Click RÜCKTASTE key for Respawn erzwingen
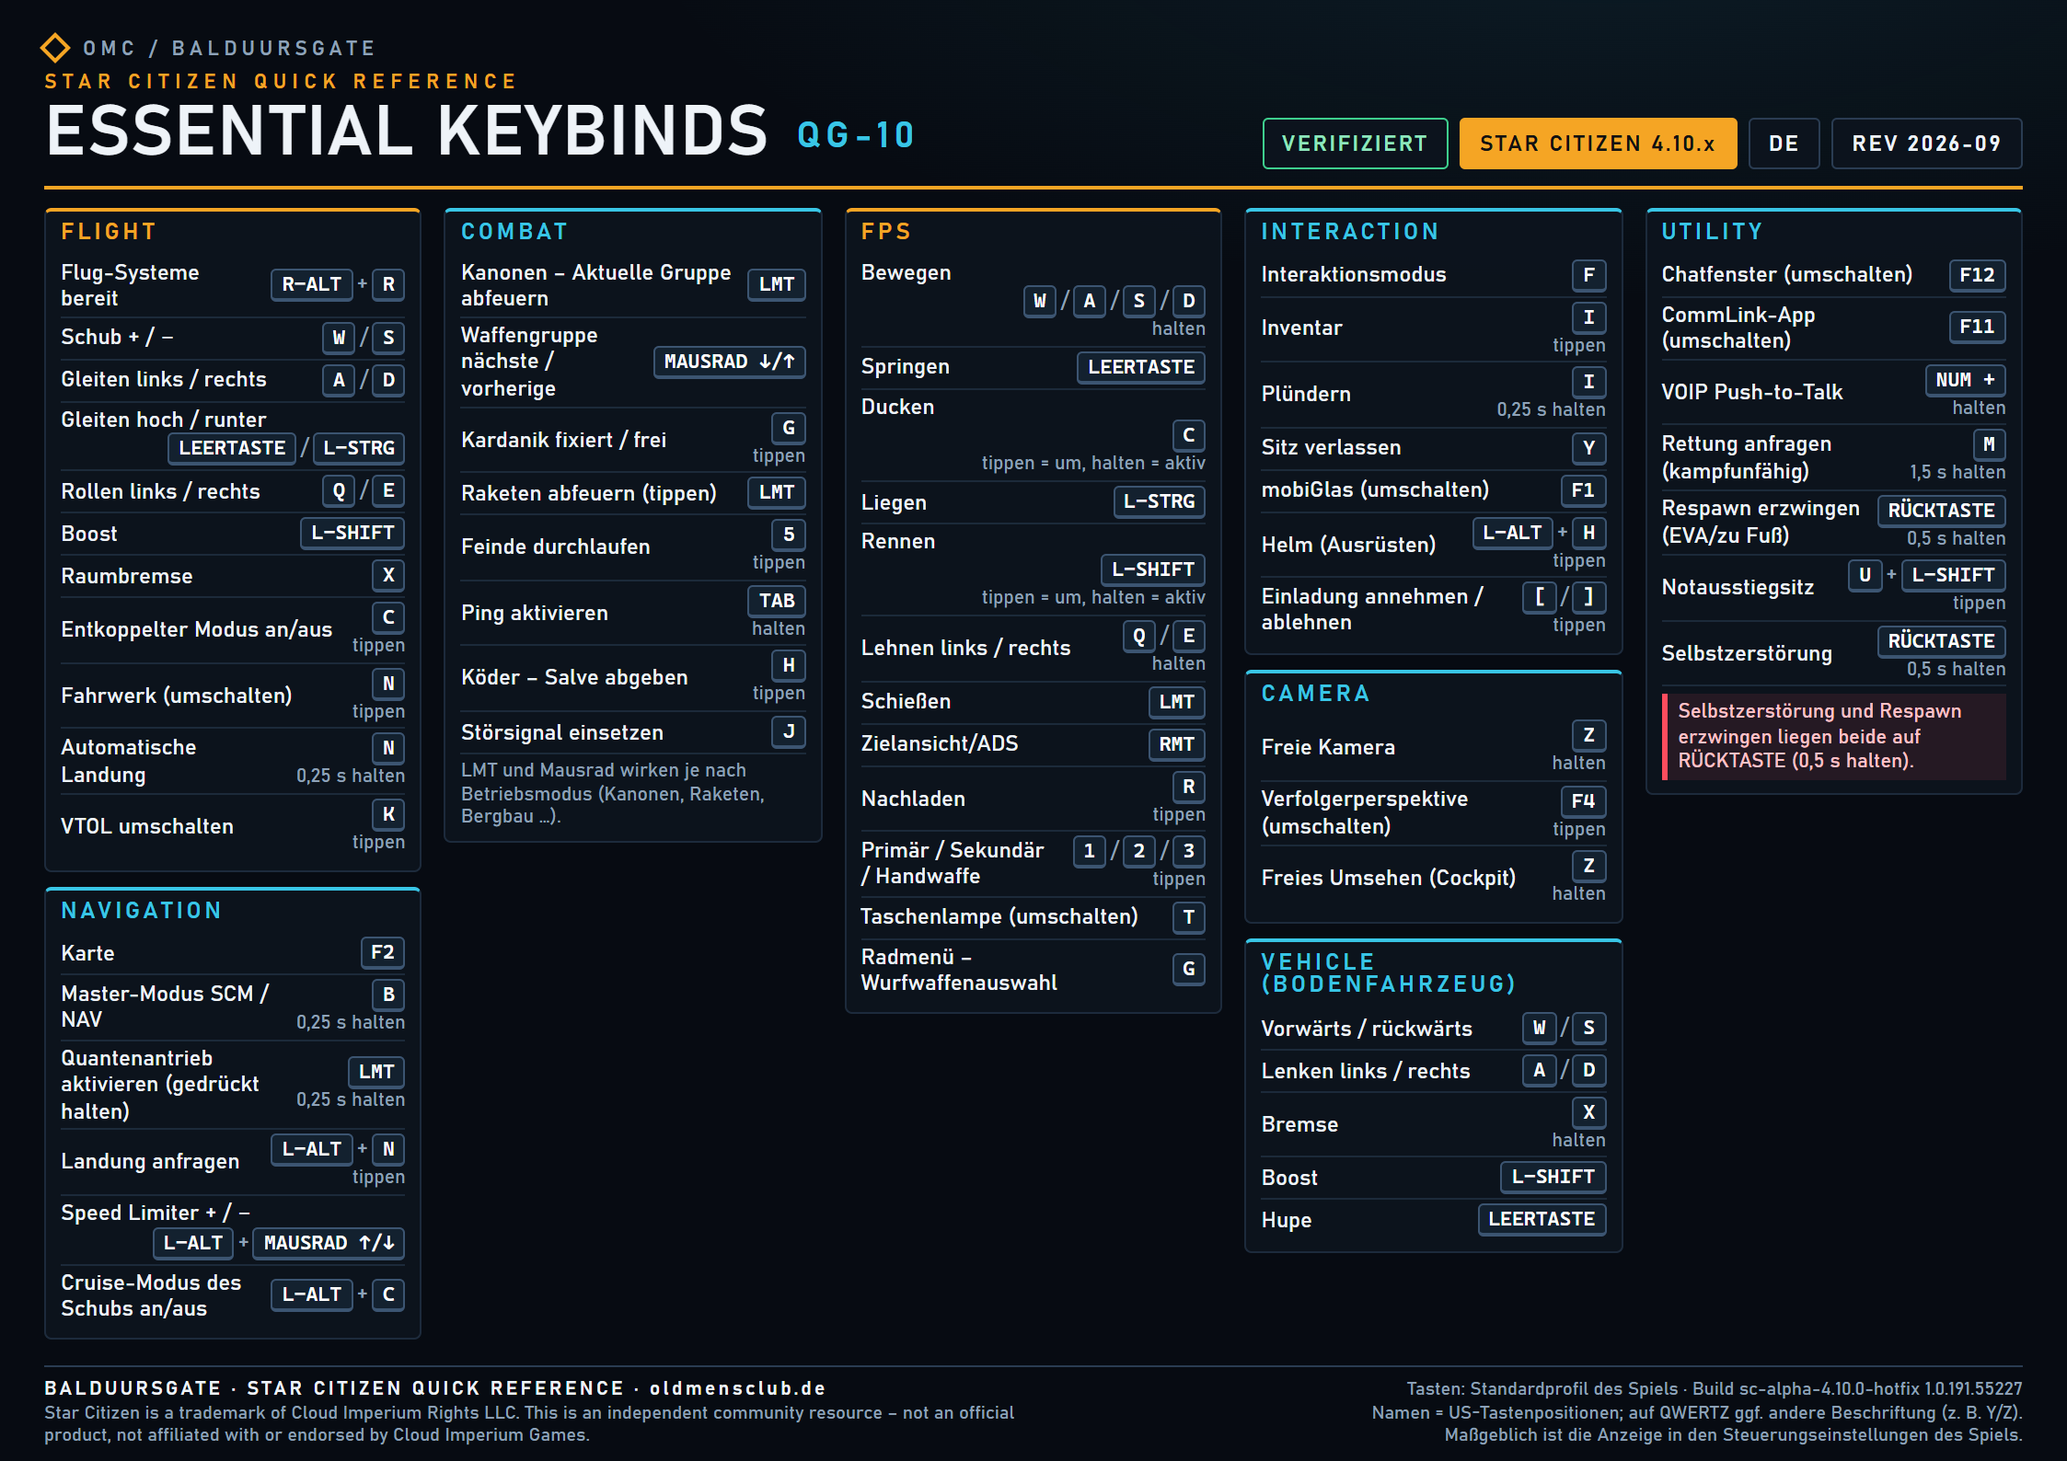Screen dimensions: 2067x1461 [1942, 511]
